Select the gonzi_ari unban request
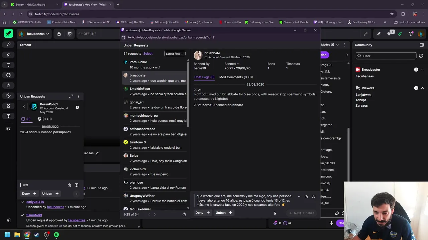This screenshot has width=428, height=240. pos(154,105)
